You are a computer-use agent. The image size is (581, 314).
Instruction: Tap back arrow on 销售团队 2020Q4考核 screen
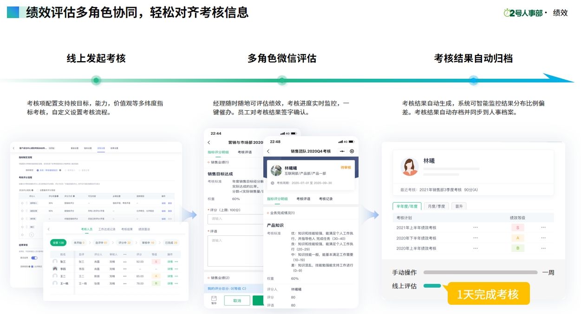(268, 151)
